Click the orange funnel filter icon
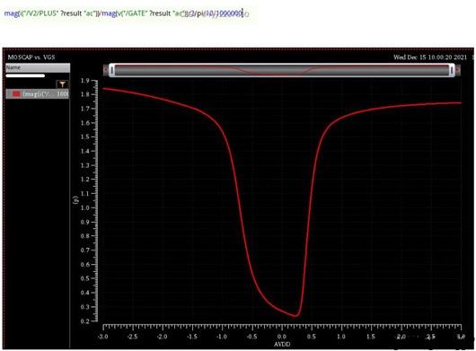Screen dimensions: 476x351 click(63, 84)
